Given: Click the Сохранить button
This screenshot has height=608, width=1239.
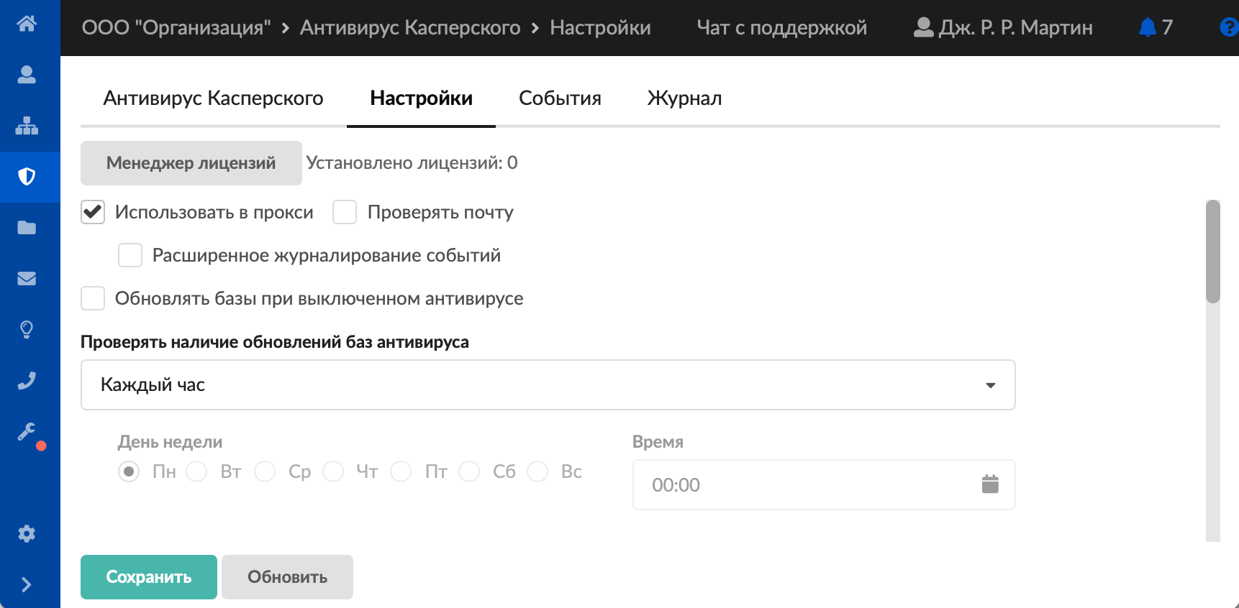Looking at the screenshot, I should click(x=149, y=577).
